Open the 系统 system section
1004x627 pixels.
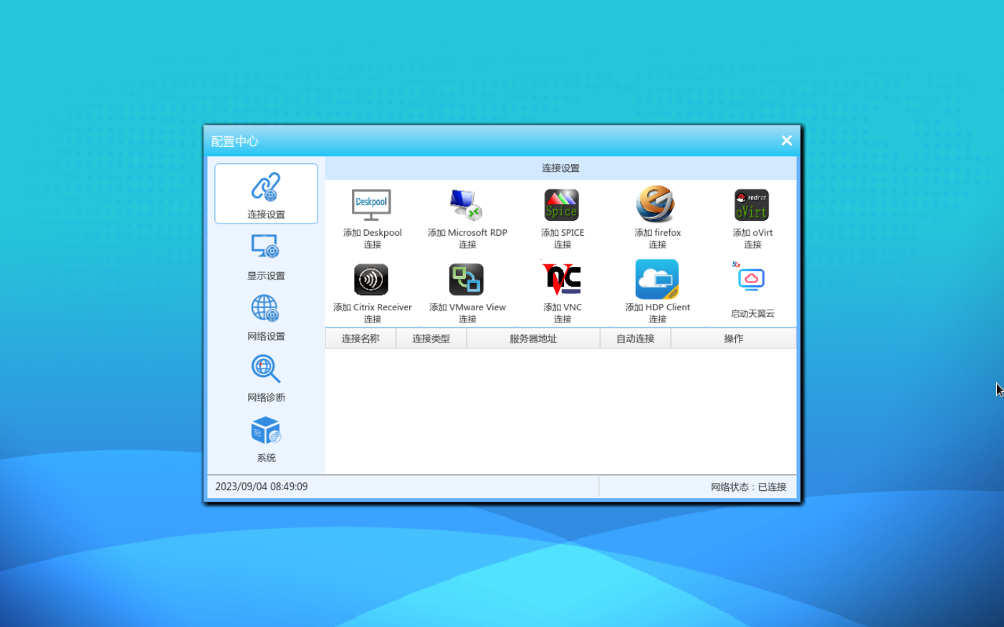266,439
